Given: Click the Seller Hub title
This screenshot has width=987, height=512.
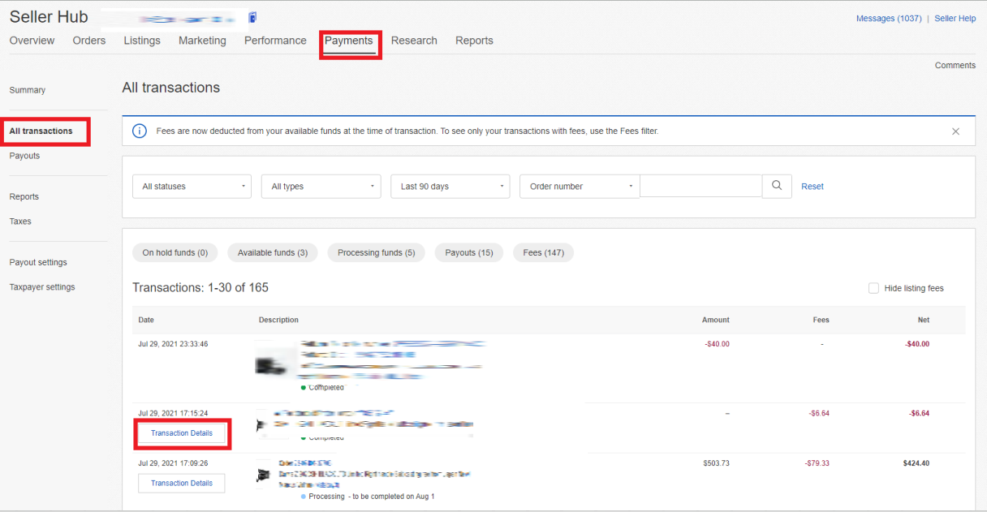Looking at the screenshot, I should point(49,17).
